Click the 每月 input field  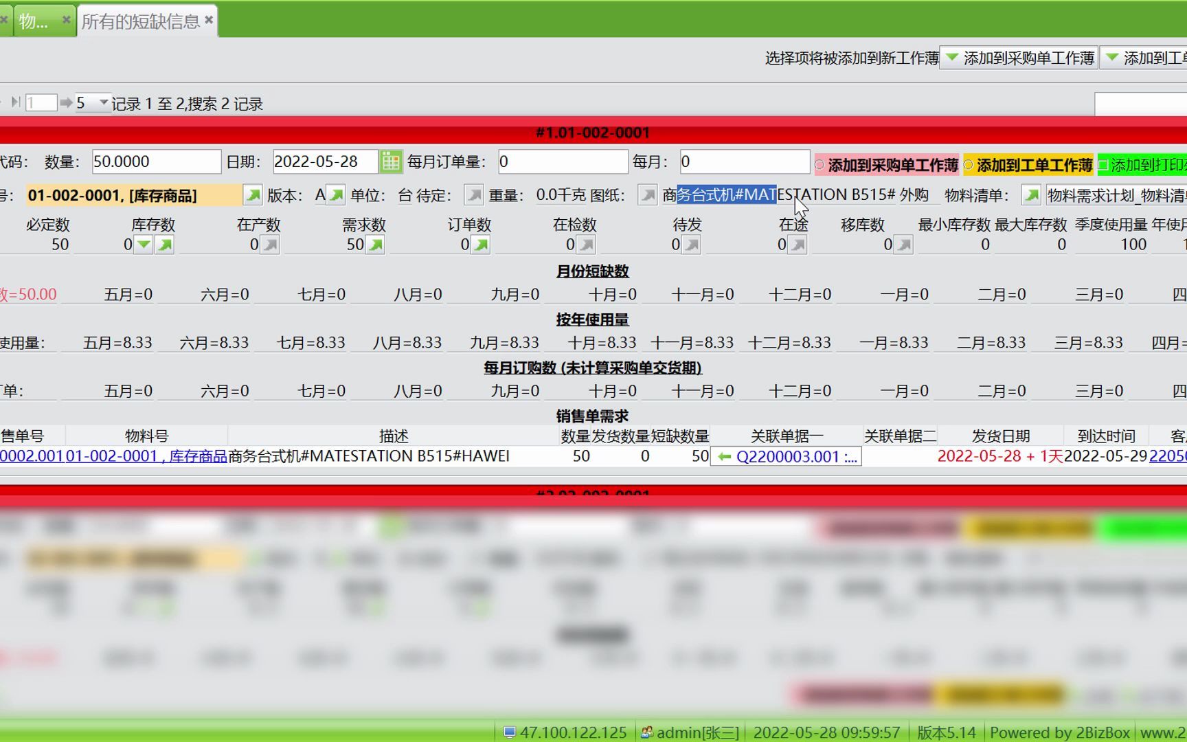744,162
